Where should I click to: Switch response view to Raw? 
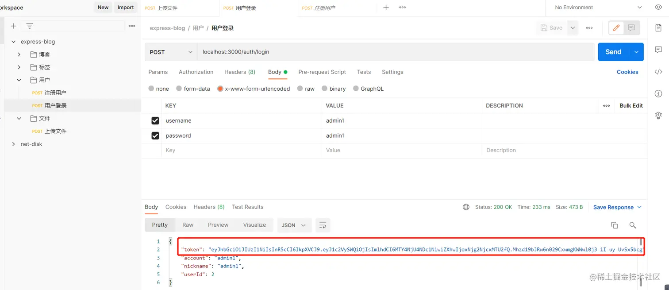tap(188, 225)
